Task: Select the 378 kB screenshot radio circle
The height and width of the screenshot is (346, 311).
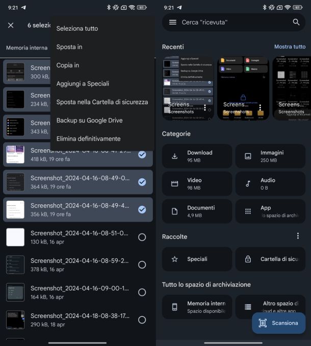Action: pyautogui.click(x=142, y=265)
